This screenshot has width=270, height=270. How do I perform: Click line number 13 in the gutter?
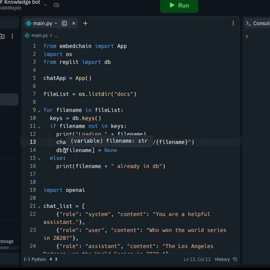pos(33,142)
